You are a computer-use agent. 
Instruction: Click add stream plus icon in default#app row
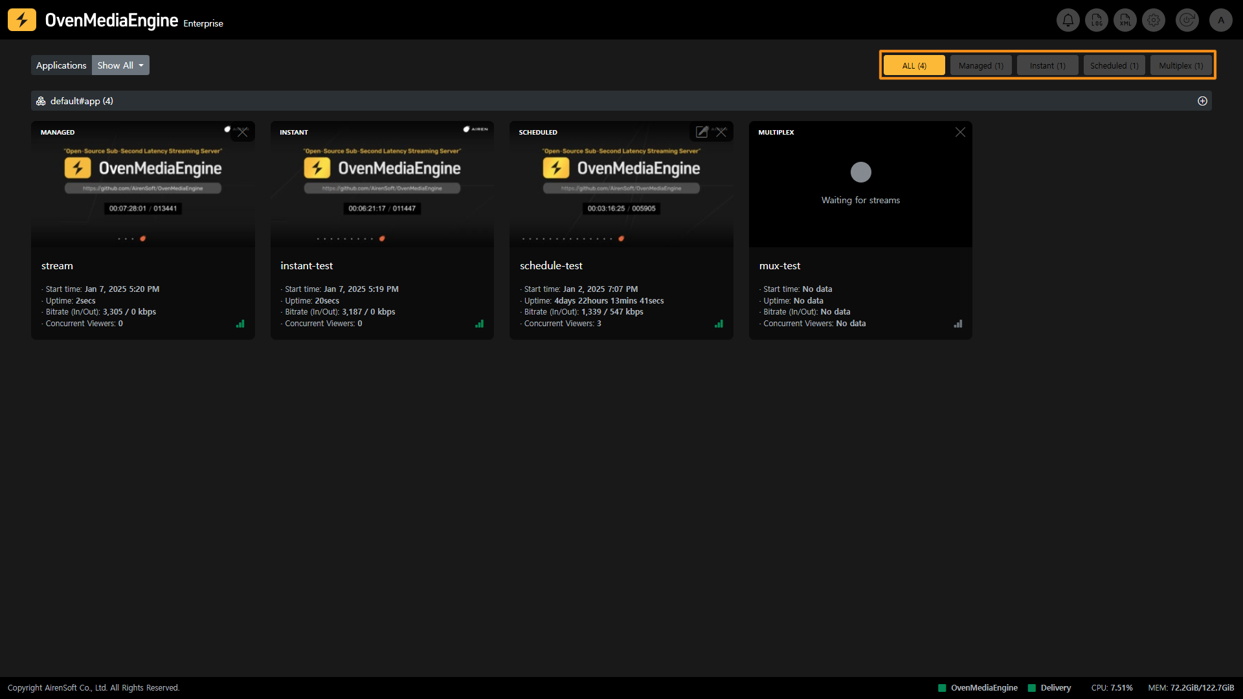pos(1202,101)
